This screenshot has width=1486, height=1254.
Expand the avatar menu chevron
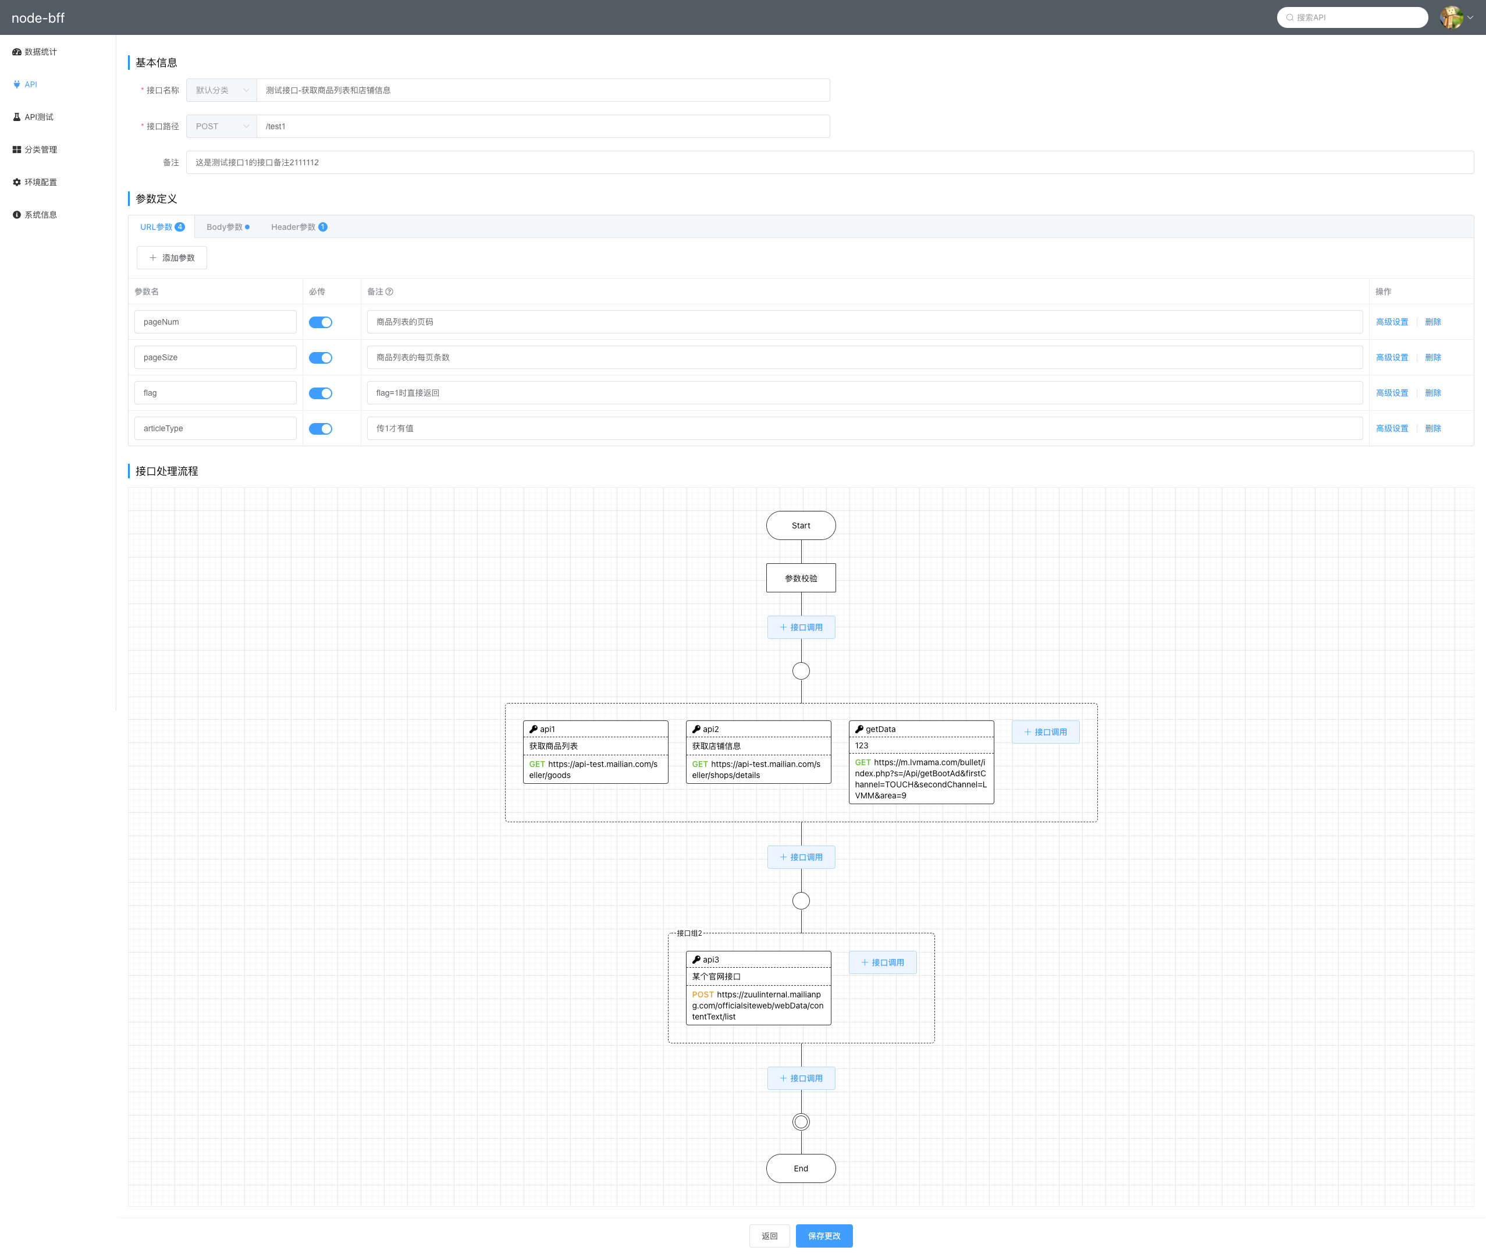pyautogui.click(x=1470, y=18)
